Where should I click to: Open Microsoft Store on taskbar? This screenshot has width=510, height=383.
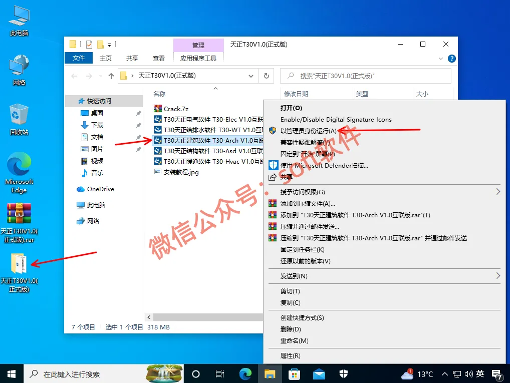point(294,374)
